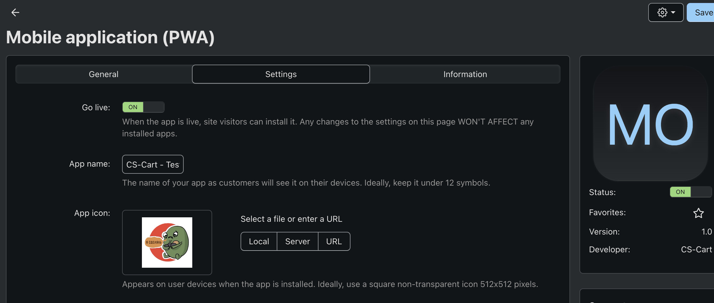Click the "Go live:" field label

96,107
